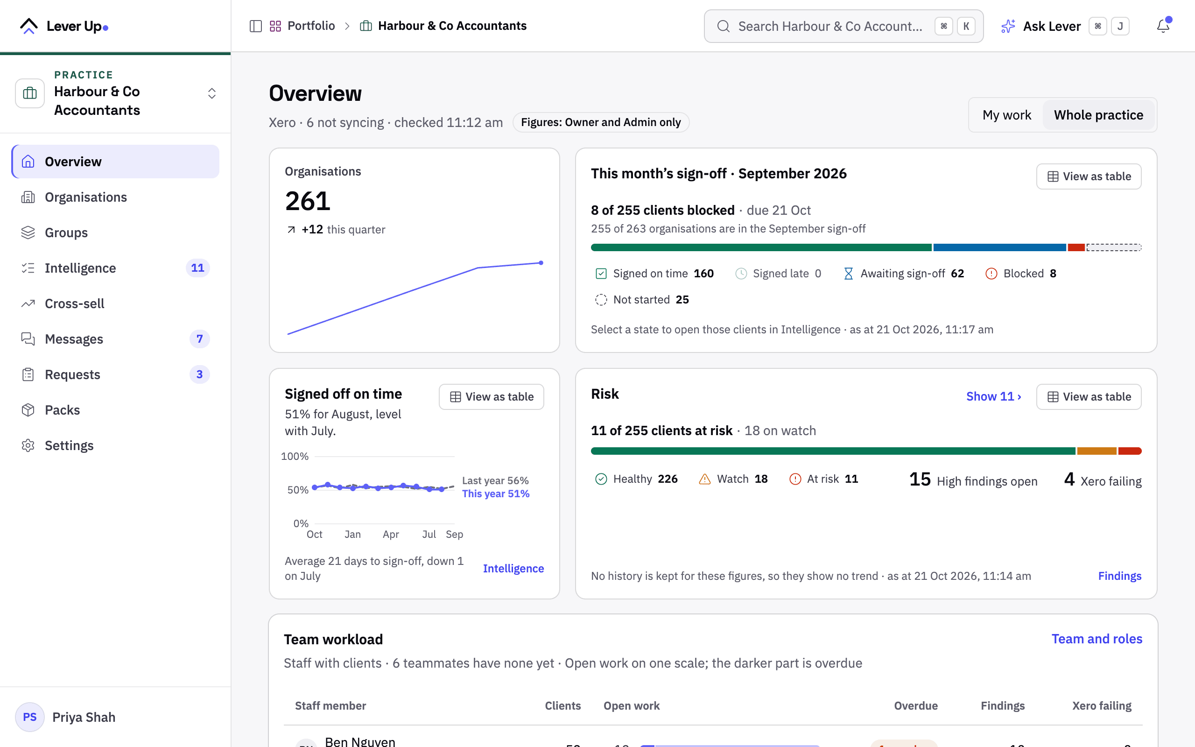Viewport: 1195px width, 747px height.
Task: Click blue awaiting segment of sign-off bar
Action: click(999, 247)
